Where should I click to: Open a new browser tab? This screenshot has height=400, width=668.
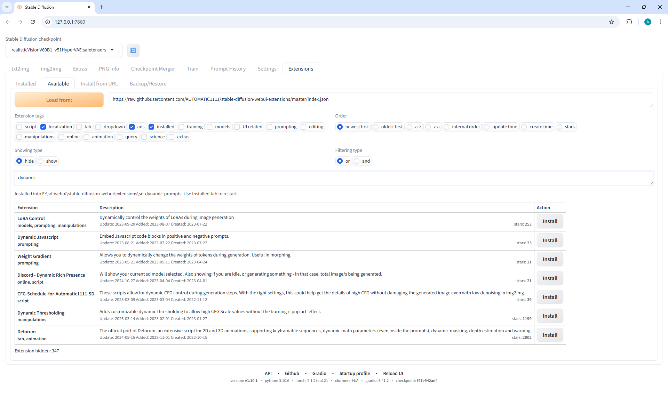(x=102, y=7)
